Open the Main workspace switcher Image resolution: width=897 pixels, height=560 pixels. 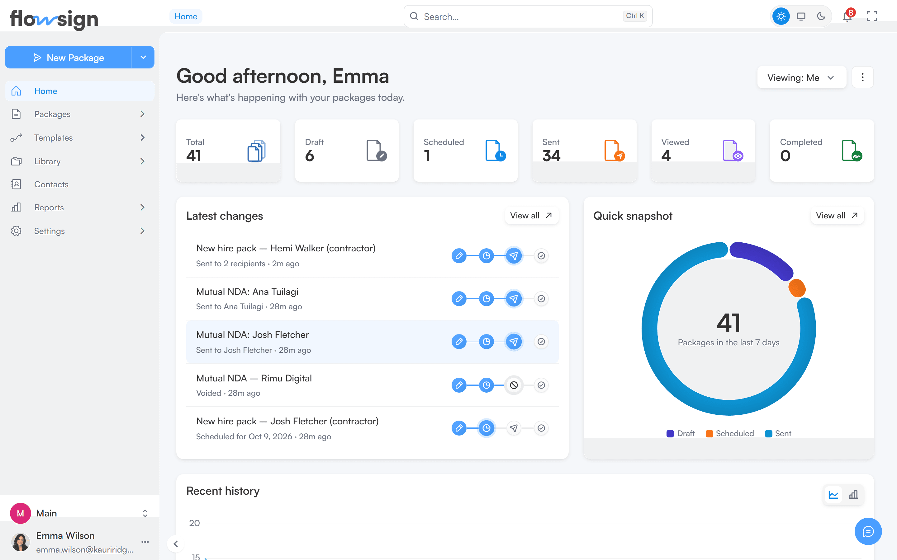pyautogui.click(x=79, y=513)
